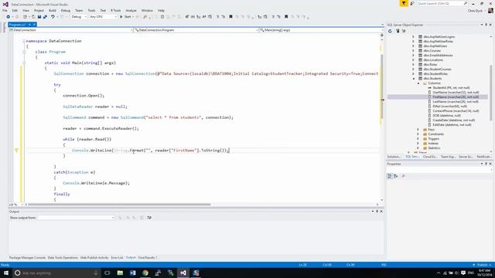The image size is (495, 278).
Task: Collapse the dbo.Students table node
Action: 414,79
